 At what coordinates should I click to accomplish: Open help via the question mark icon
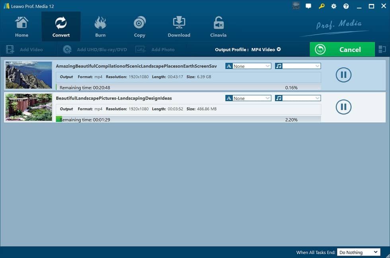[346, 6]
